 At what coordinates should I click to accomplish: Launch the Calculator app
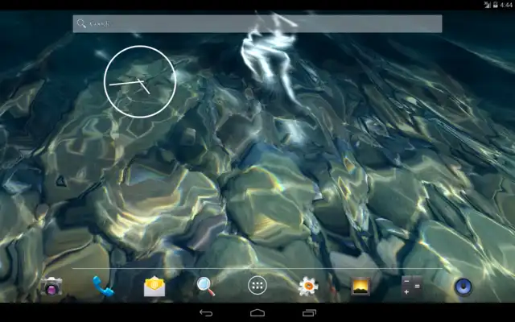(x=411, y=287)
